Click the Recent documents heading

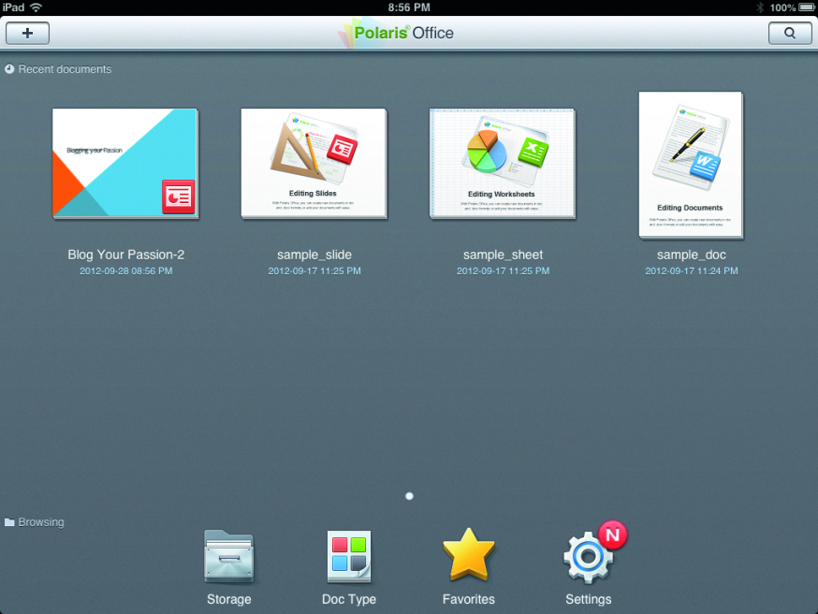pos(65,69)
